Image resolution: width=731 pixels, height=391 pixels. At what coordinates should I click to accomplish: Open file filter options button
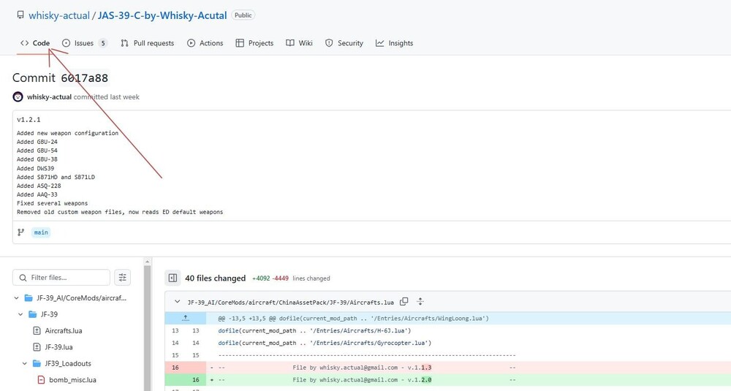coord(123,278)
